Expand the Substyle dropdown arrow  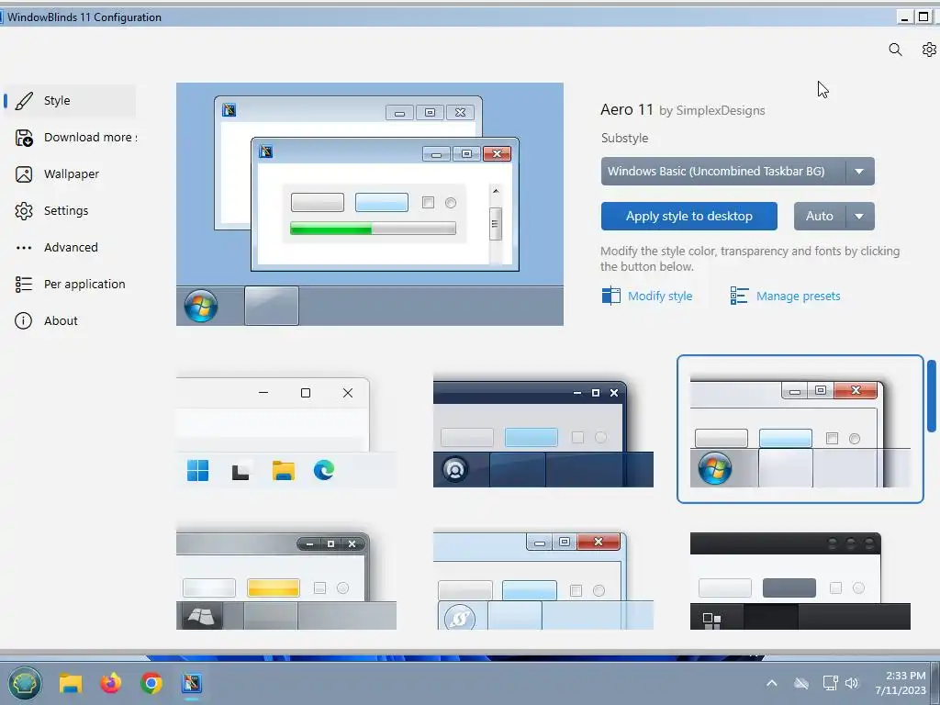click(x=859, y=172)
